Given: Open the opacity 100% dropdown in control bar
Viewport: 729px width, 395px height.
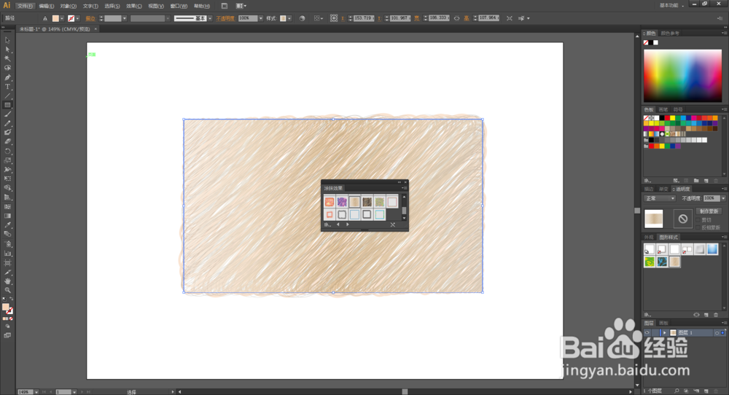Looking at the screenshot, I should [x=260, y=19].
